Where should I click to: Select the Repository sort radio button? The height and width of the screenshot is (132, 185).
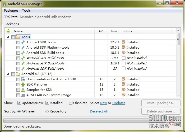47,111
